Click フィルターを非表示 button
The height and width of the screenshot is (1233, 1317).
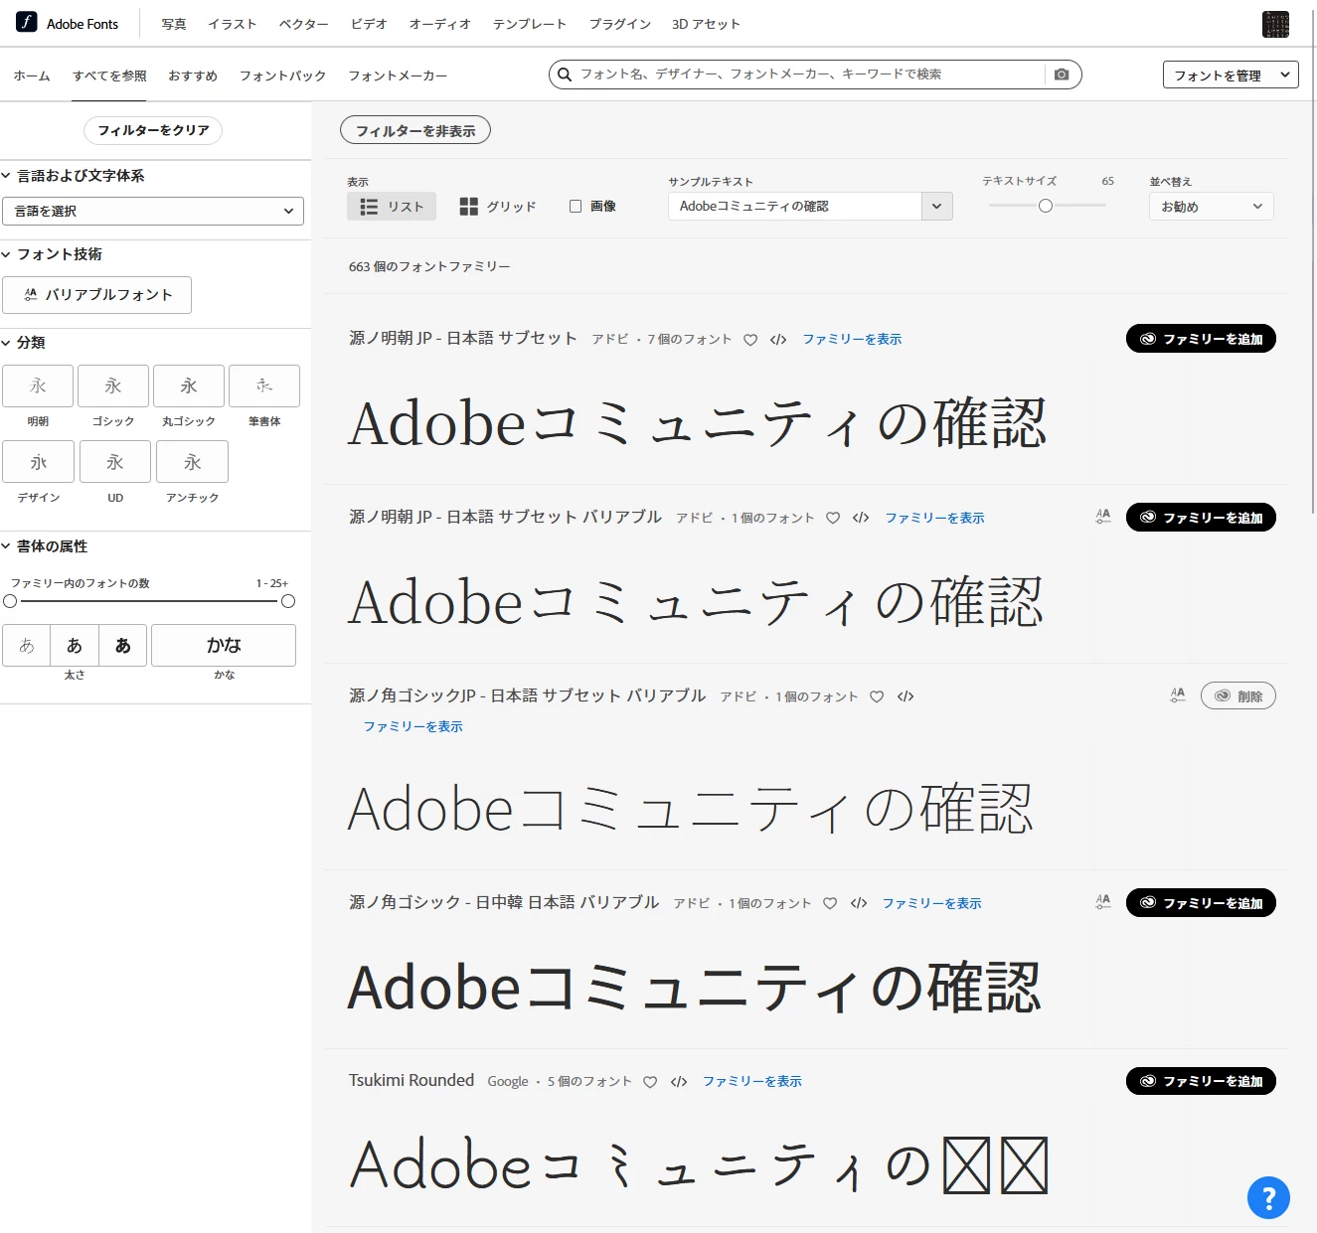[415, 130]
